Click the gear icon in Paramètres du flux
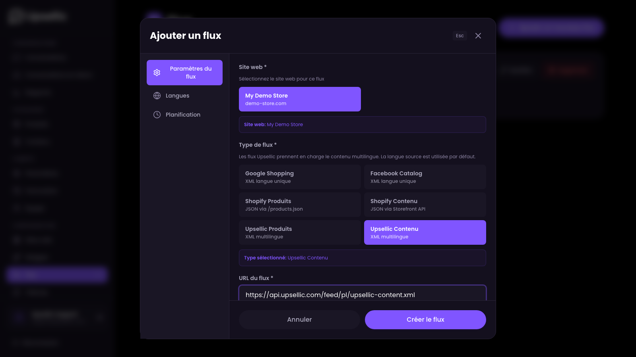636x357 pixels. point(157,73)
